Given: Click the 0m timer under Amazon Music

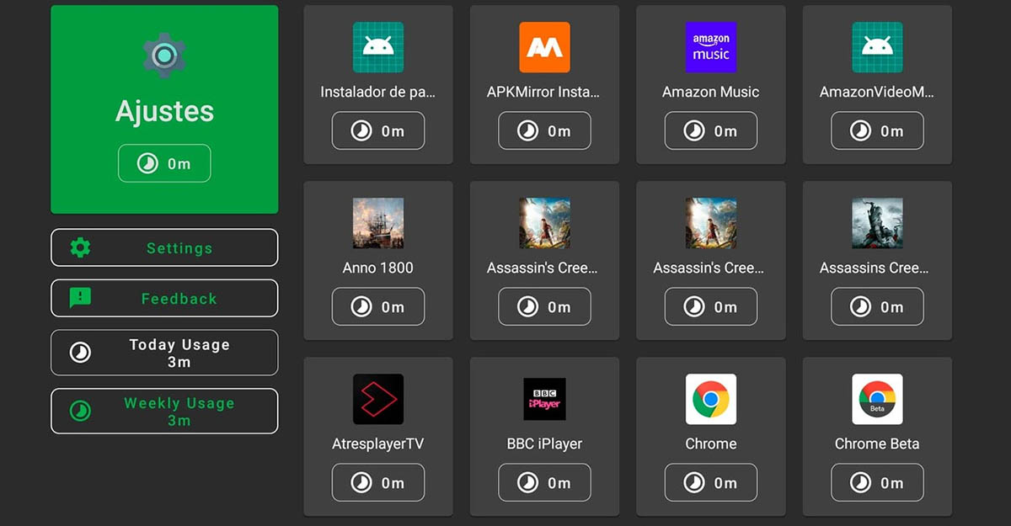Looking at the screenshot, I should pyautogui.click(x=711, y=130).
